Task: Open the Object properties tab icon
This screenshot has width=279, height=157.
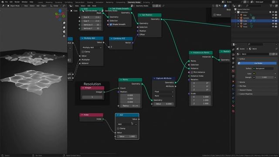Action: coord(233,82)
